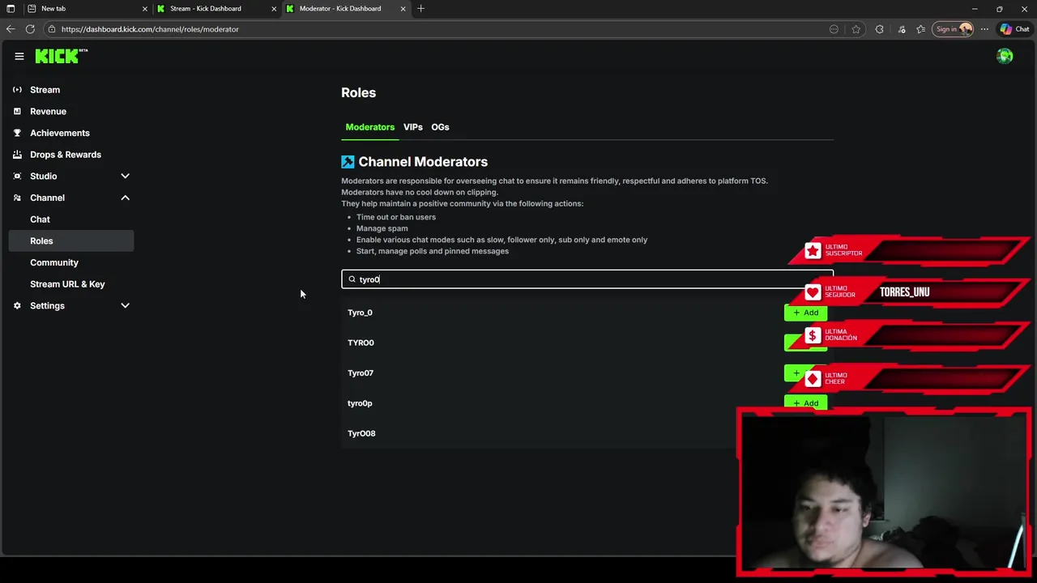This screenshot has width=1037, height=583.
Task: Collapse the Channel section chevron
Action: pyautogui.click(x=125, y=198)
